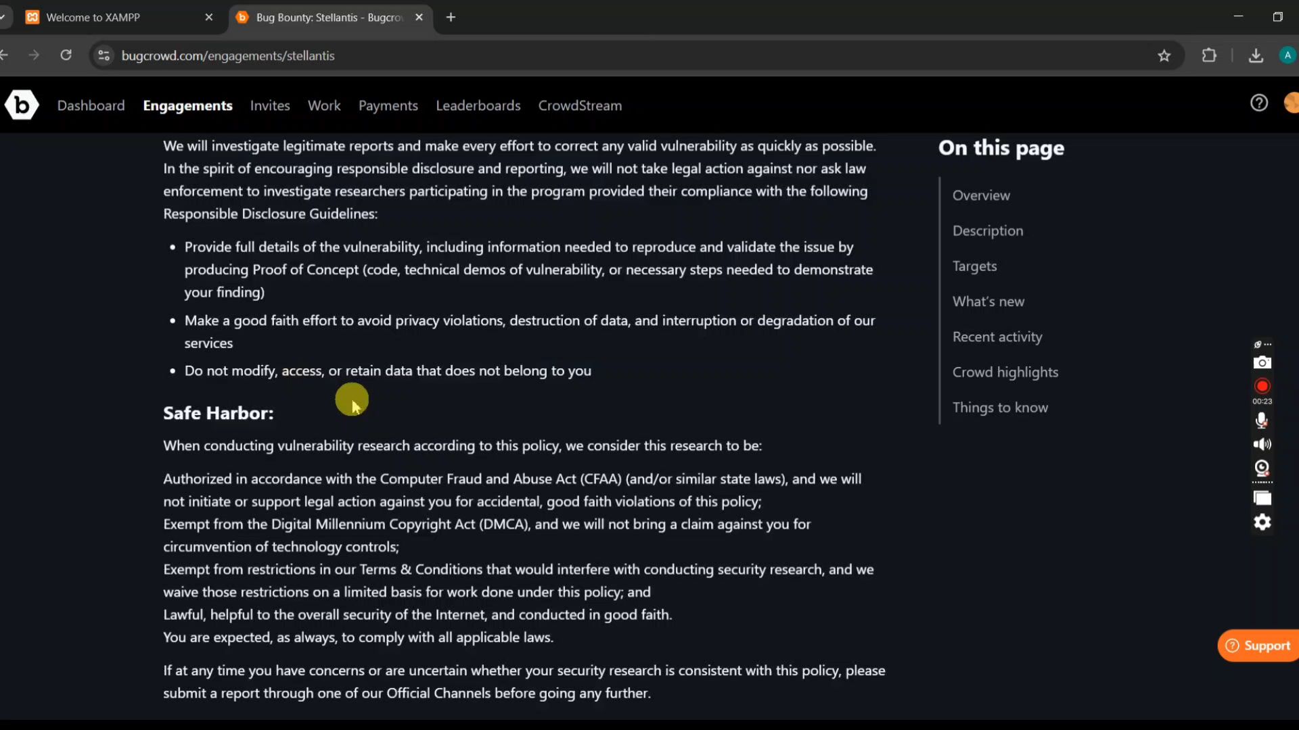Screen dimensions: 1299x730
Task: Jump to Crowd highlights section
Action: [x=1005, y=372]
